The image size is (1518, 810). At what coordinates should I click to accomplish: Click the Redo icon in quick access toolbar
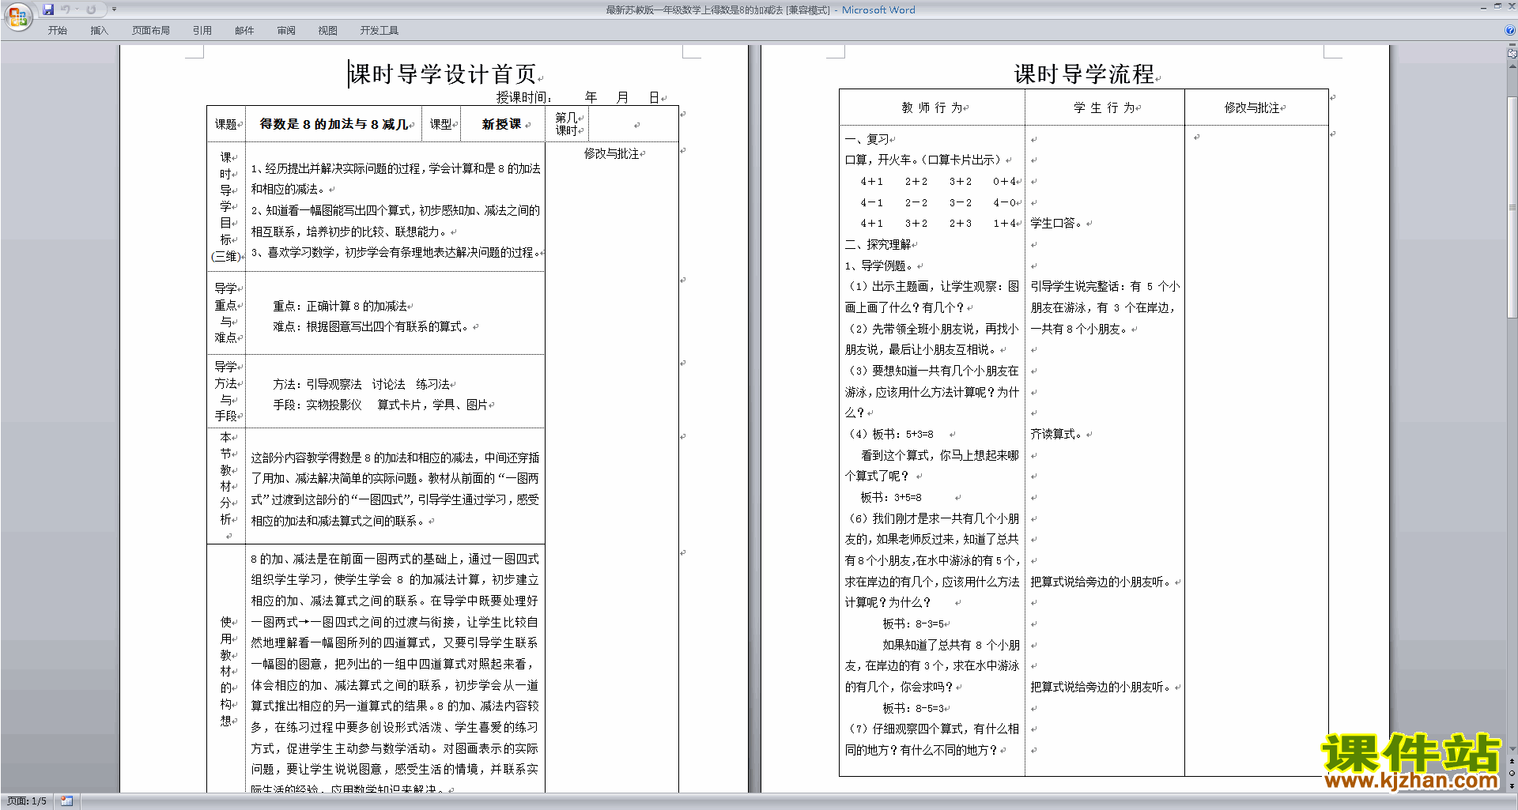91,9
